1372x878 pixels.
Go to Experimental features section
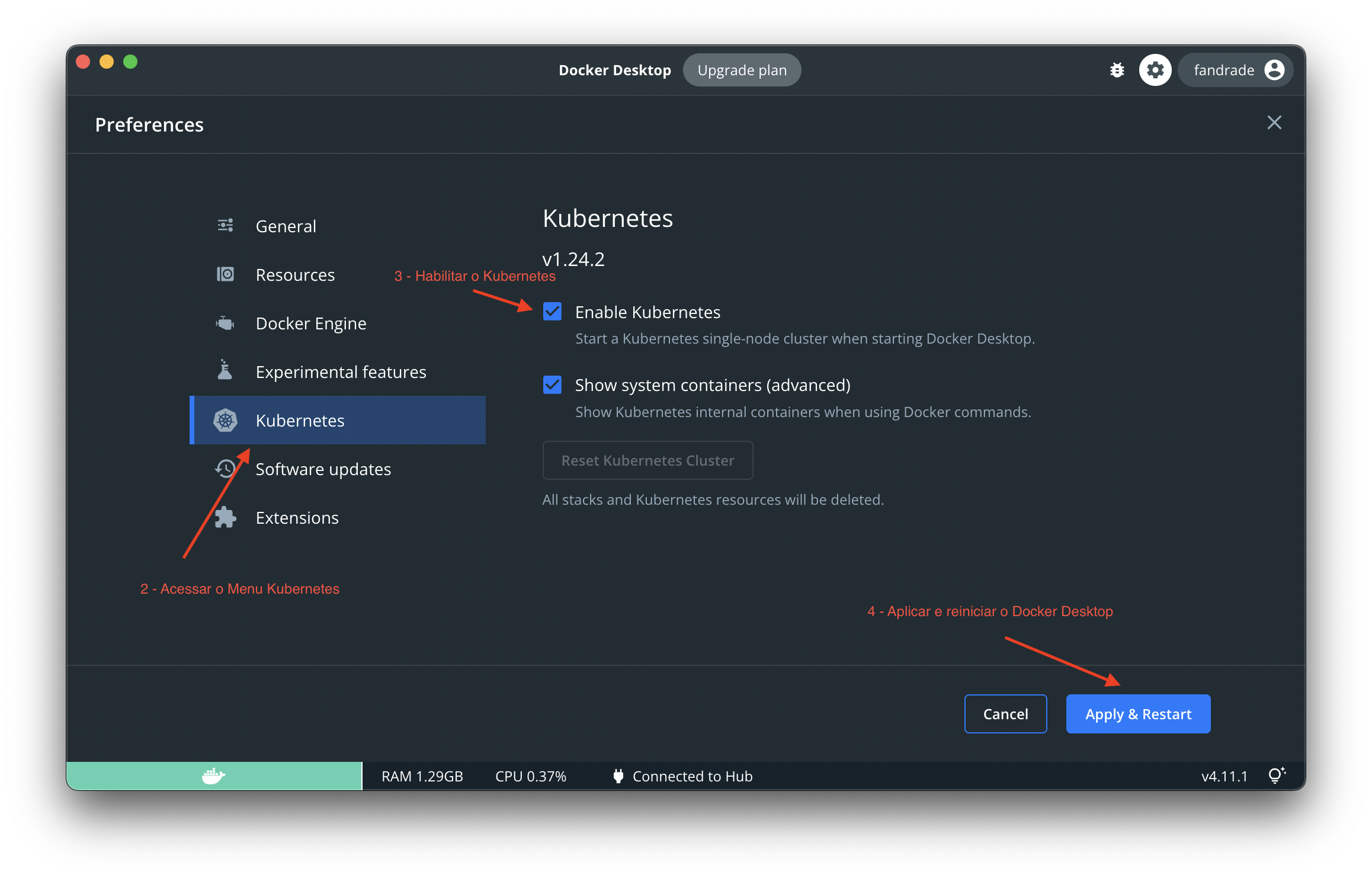click(x=338, y=372)
